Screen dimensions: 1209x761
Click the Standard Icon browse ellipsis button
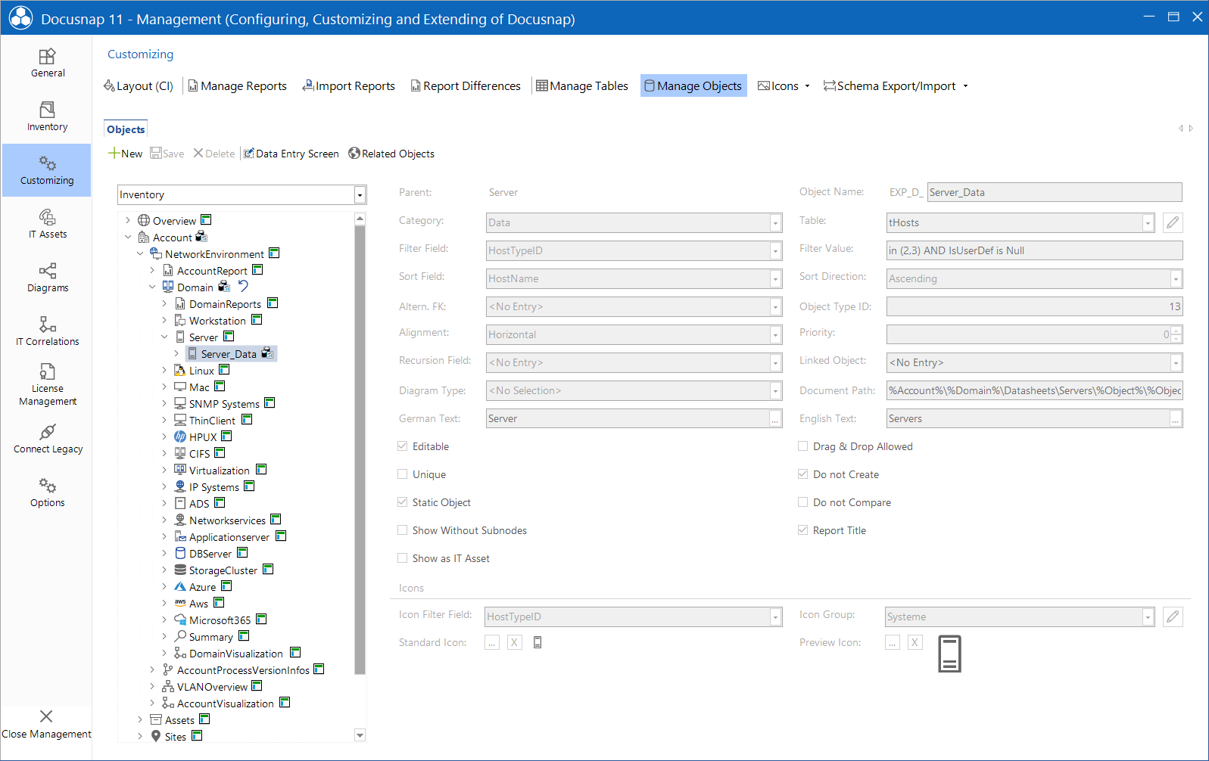(492, 642)
